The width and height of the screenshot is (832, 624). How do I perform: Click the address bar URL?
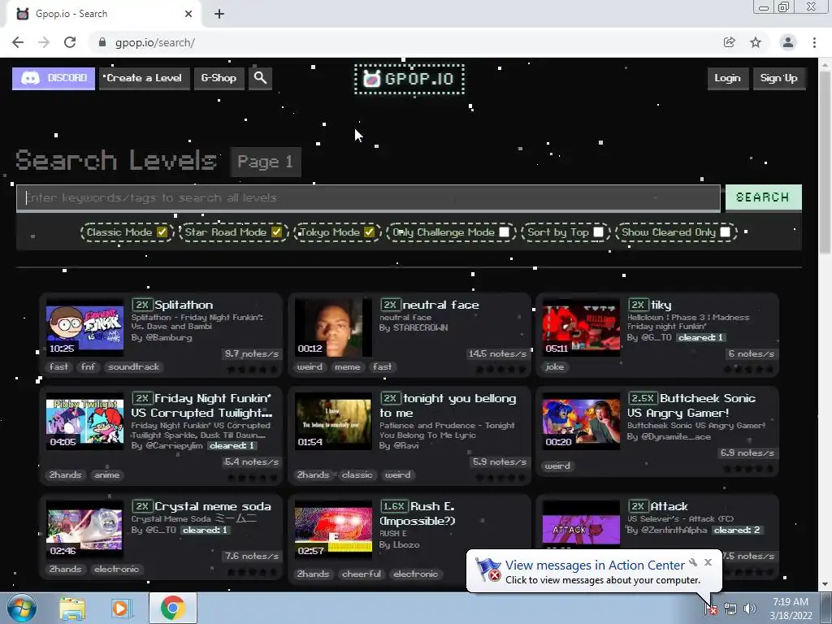point(155,42)
